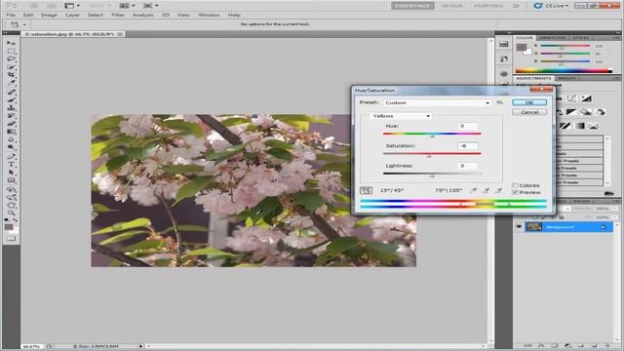Image resolution: width=624 pixels, height=351 pixels.
Task: Select the Gradient tool
Action: click(x=11, y=132)
